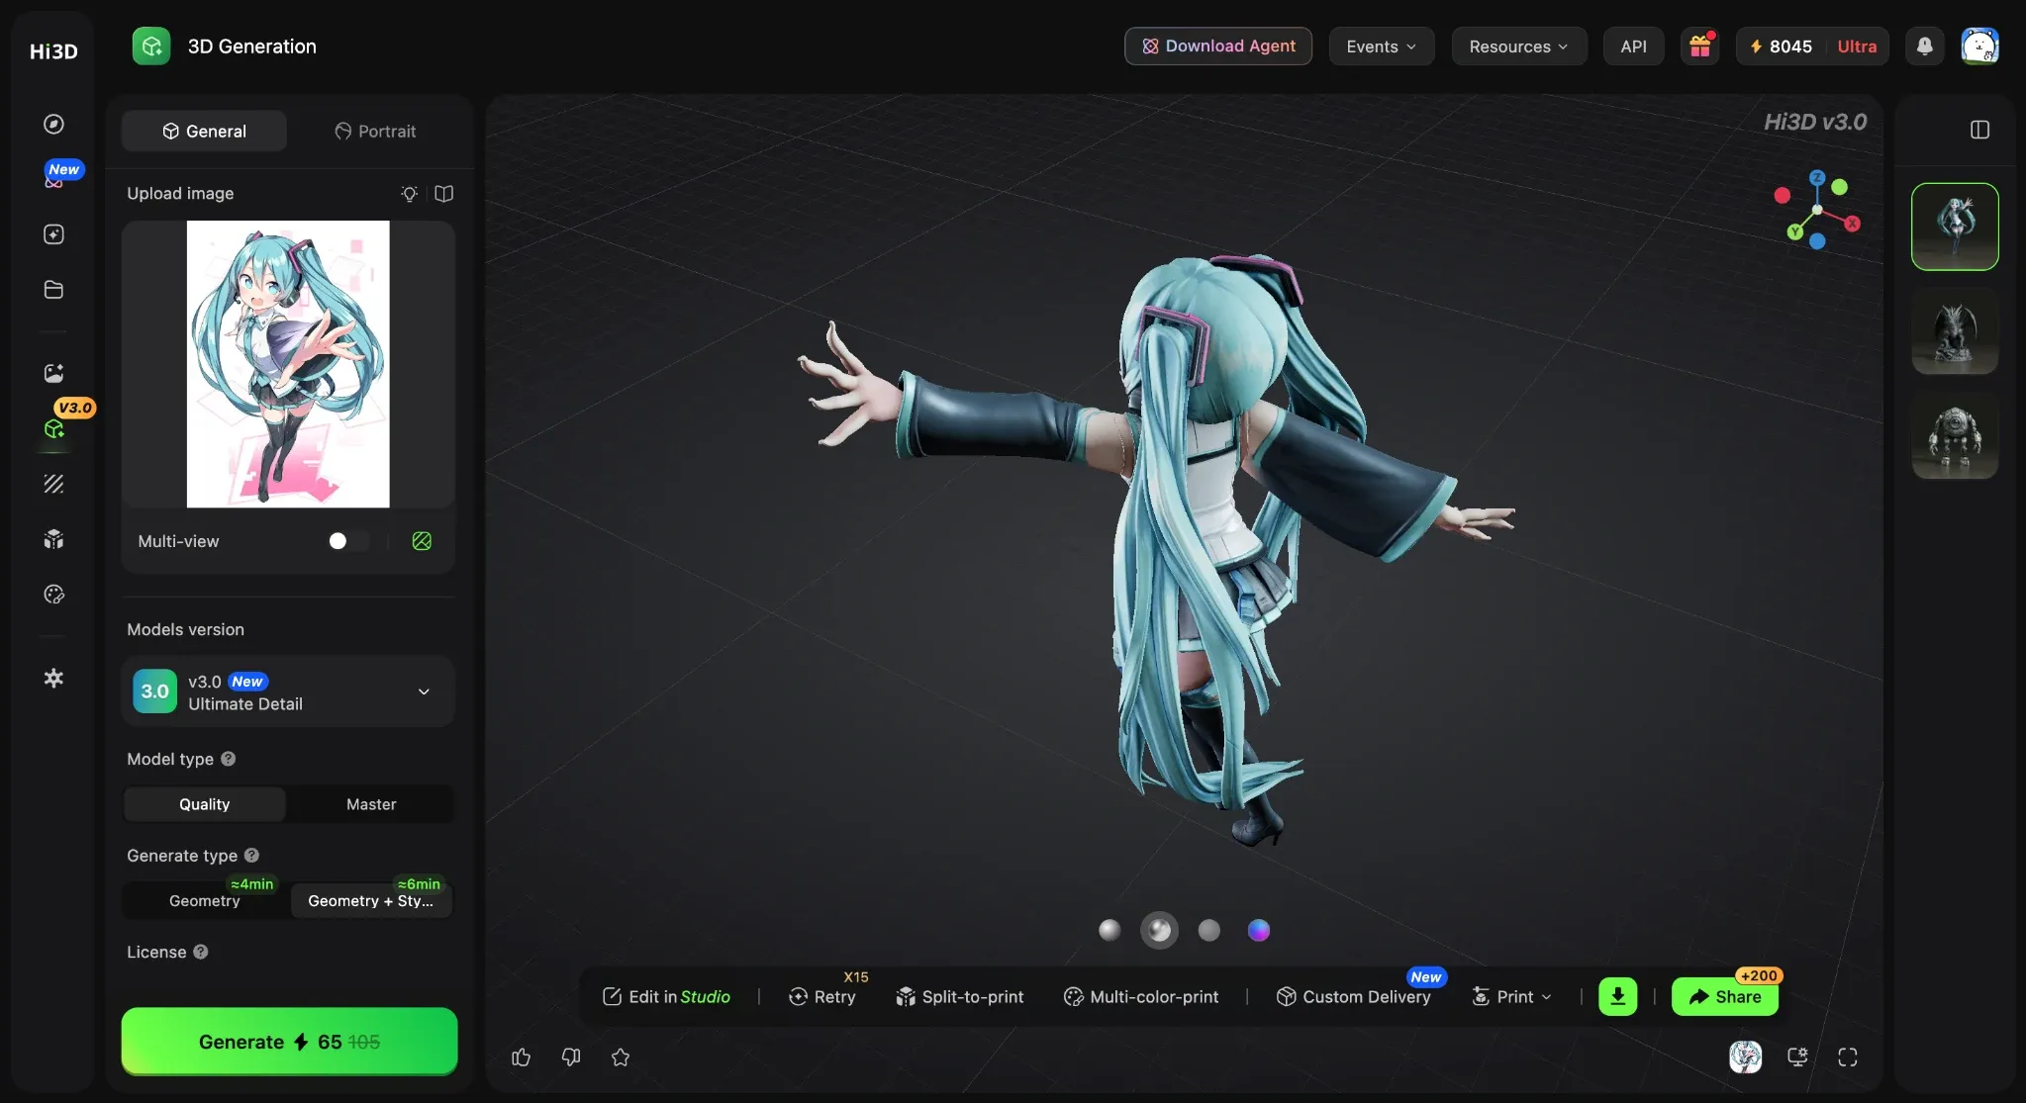Click the Model type help icon
Image resolution: width=2026 pixels, height=1103 pixels.
click(229, 759)
